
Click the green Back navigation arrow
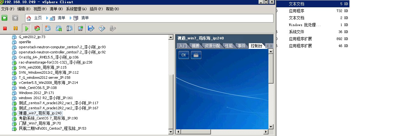click(x=5, y=18)
